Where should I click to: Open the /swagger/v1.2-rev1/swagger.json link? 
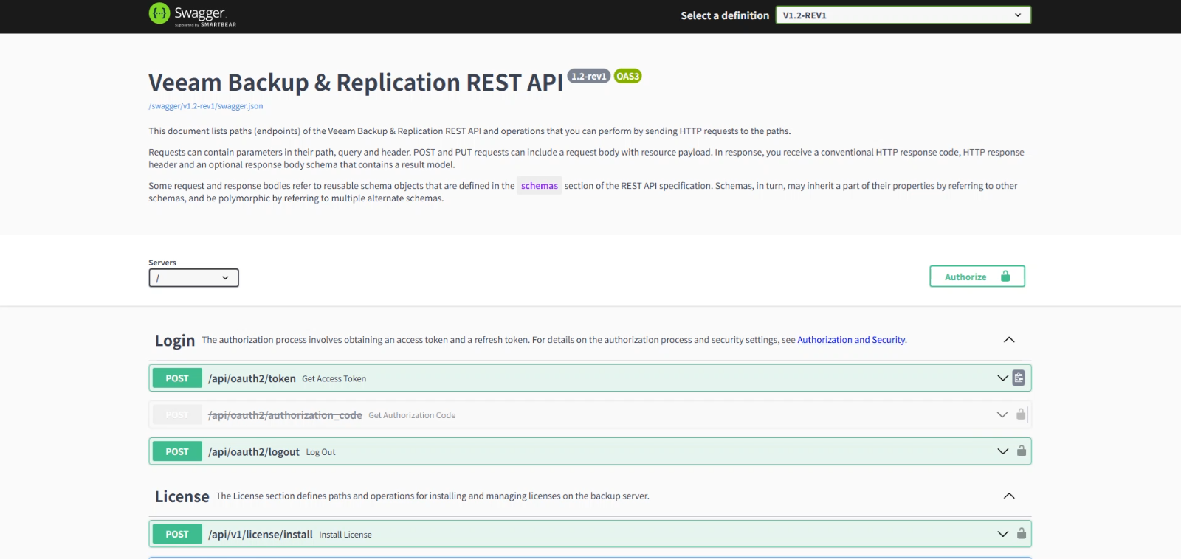click(206, 106)
